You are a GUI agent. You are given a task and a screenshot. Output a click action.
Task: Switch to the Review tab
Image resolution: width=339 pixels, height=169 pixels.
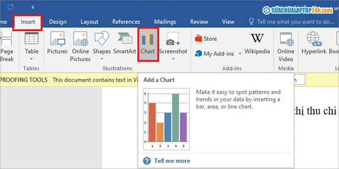[199, 22]
